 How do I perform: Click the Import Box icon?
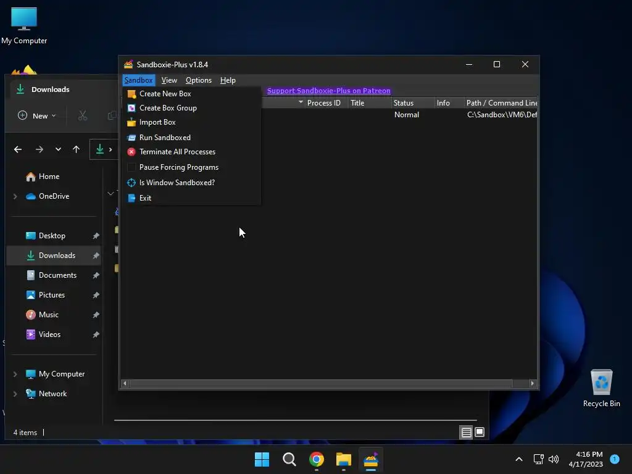coord(131,122)
